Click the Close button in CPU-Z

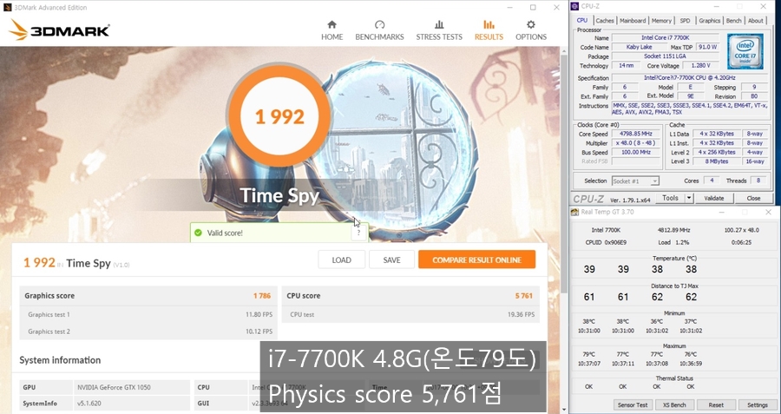[753, 198]
